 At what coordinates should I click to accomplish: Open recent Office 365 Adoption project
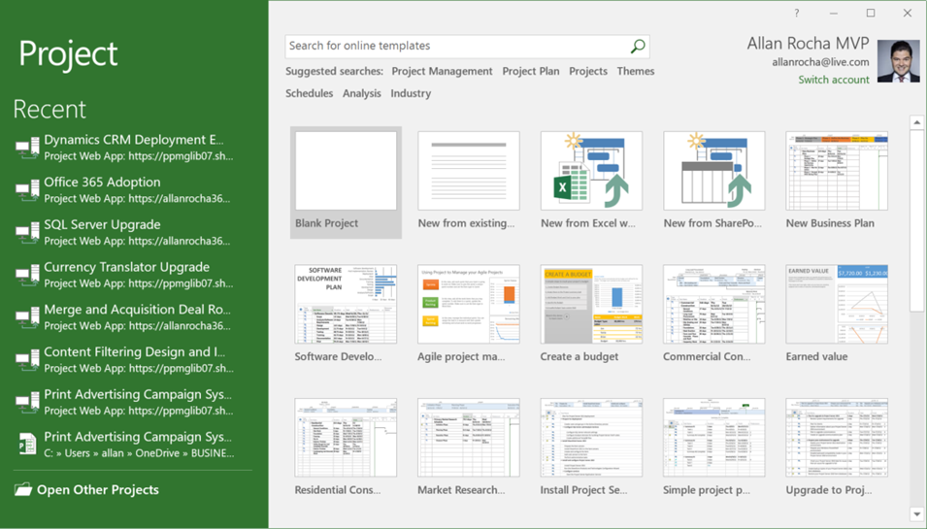(x=125, y=190)
